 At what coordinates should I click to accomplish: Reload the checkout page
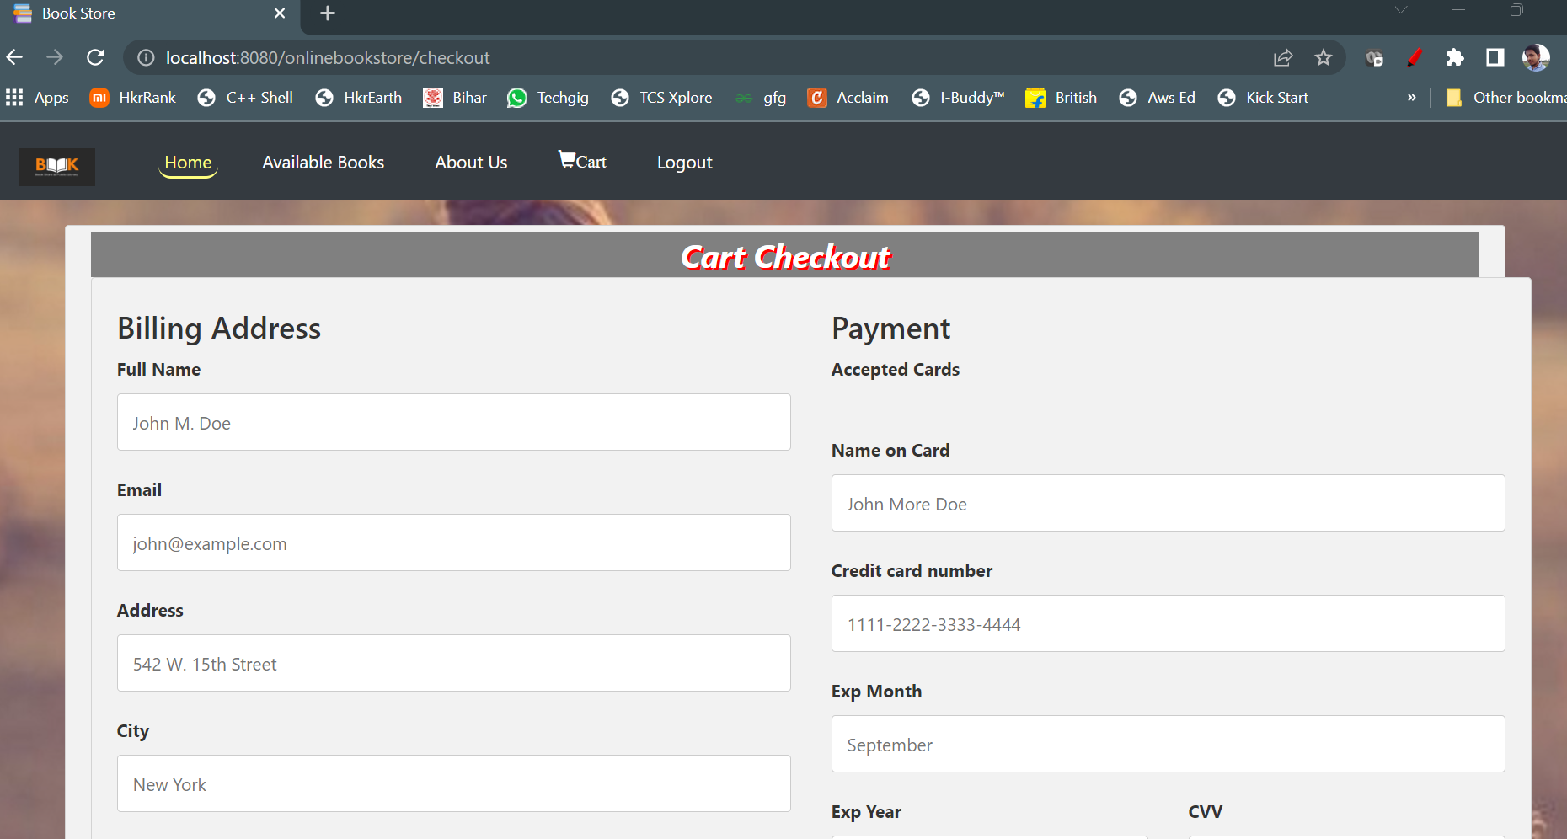coord(96,57)
